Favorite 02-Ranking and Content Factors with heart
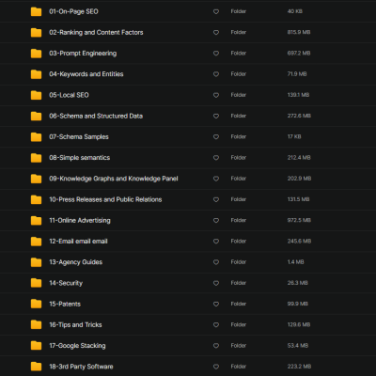The image size is (376, 376). [216, 33]
